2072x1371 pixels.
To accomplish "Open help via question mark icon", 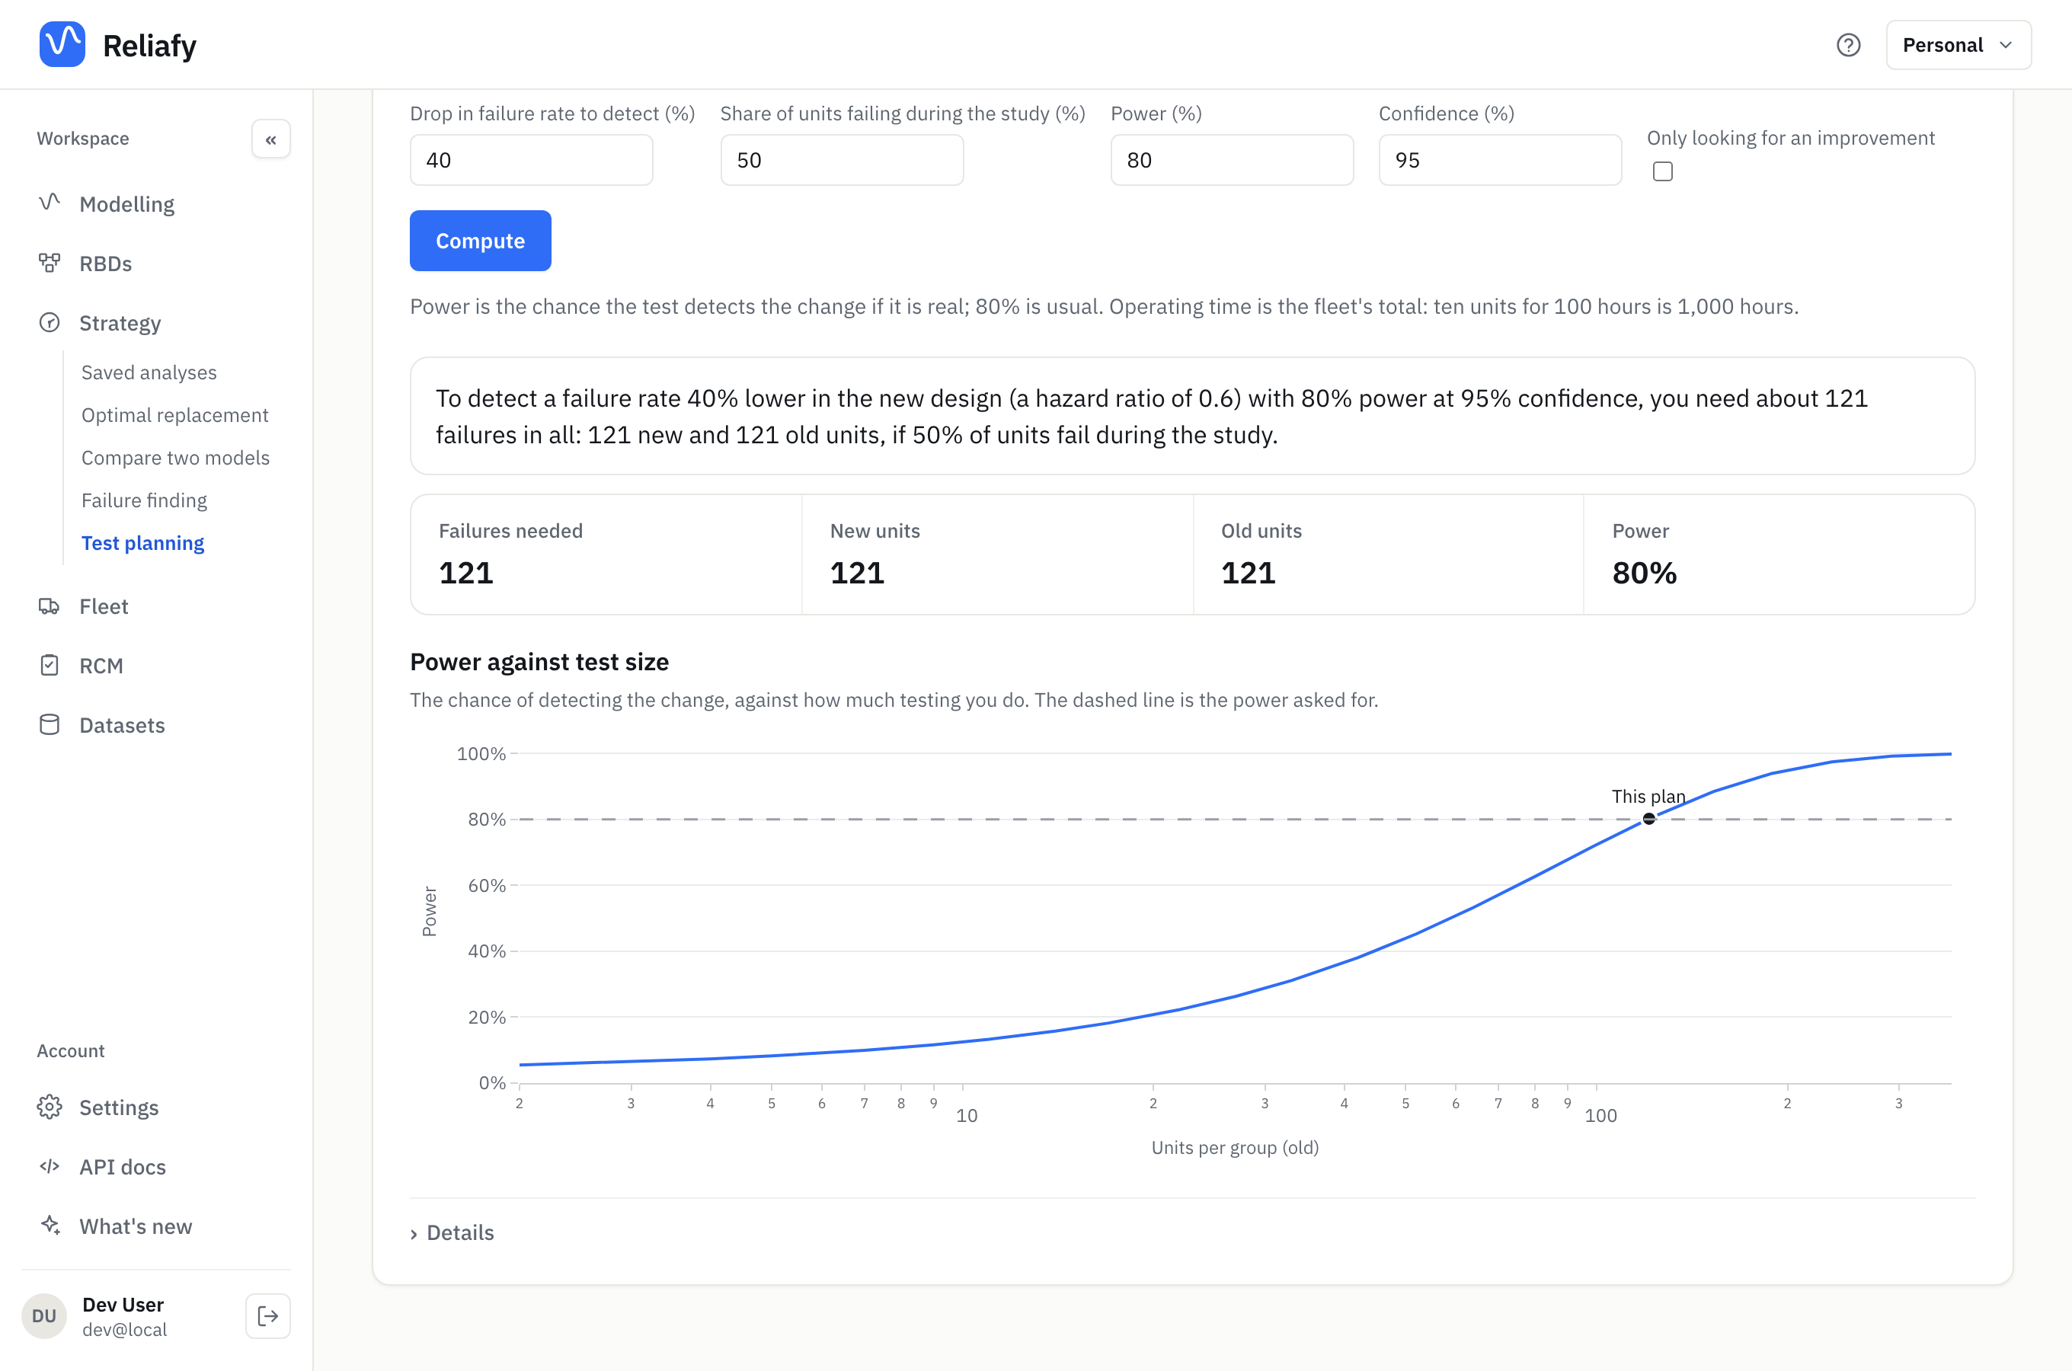I will [1848, 45].
